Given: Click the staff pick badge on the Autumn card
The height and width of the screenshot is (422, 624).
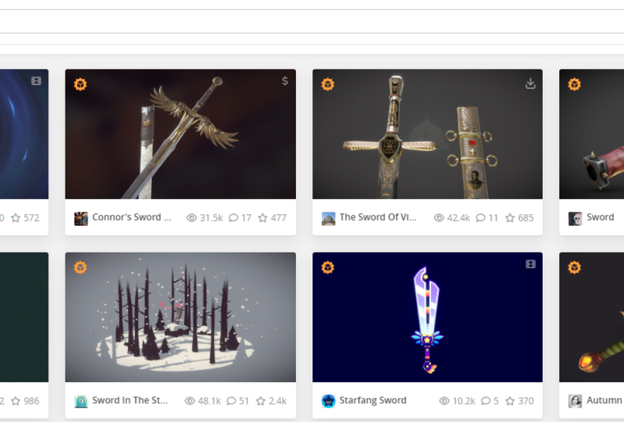Looking at the screenshot, I should [x=575, y=267].
